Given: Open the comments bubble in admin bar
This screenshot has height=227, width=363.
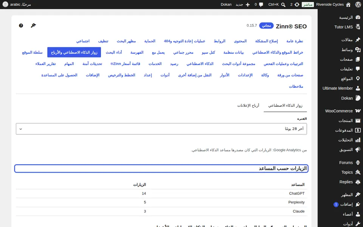Looking at the screenshot, I should (x=261, y=5).
